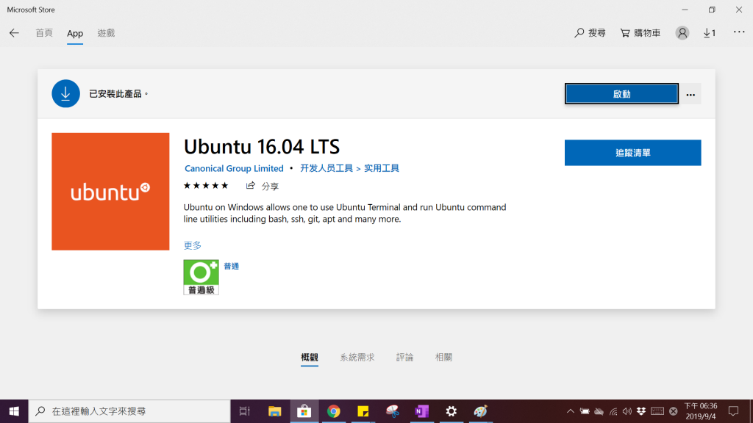Click the 普遍級 rating badge icon
This screenshot has height=423, width=753.
[x=201, y=277]
